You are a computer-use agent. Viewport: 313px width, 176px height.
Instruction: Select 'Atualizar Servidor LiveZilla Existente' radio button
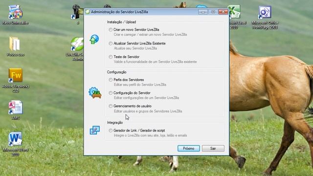[x=111, y=44]
